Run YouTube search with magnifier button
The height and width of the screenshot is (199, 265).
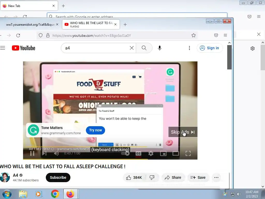pos(144,48)
